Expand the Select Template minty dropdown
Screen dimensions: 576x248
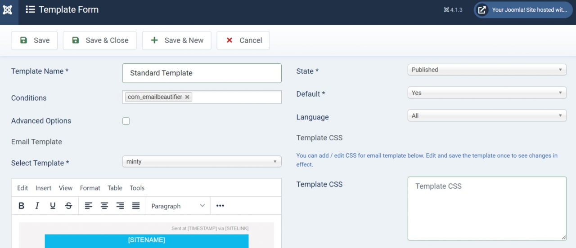202,162
